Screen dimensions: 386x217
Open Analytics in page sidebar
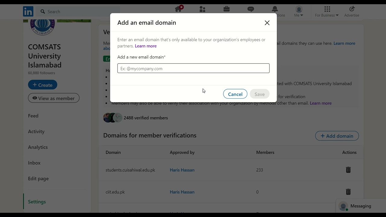point(38,147)
